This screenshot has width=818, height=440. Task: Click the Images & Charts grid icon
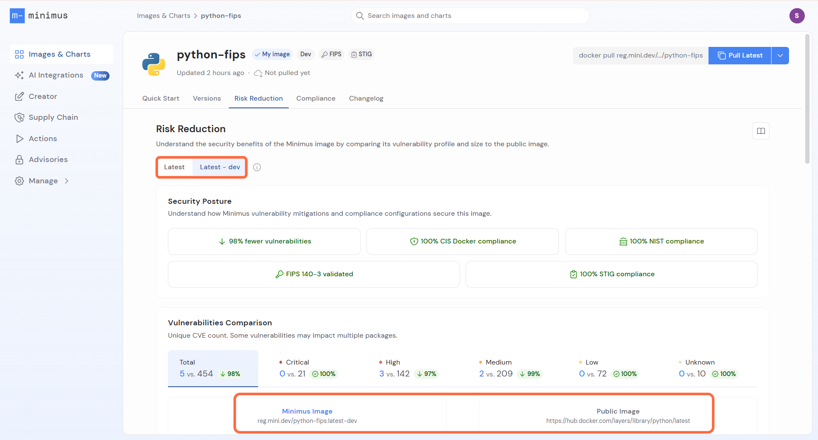[x=19, y=54]
